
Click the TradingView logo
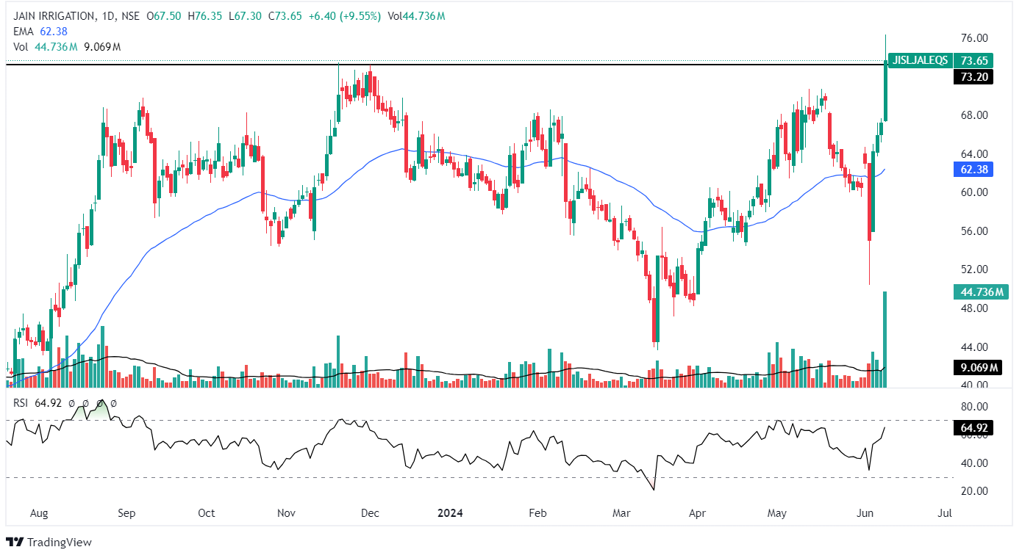click(49, 542)
